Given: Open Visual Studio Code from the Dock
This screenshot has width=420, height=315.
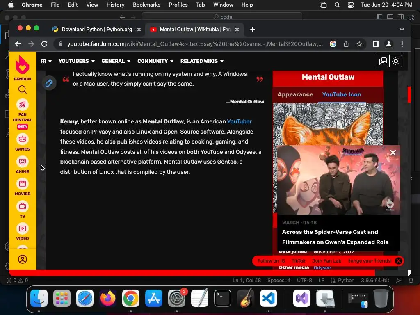Looking at the screenshot, I should tap(269, 298).
